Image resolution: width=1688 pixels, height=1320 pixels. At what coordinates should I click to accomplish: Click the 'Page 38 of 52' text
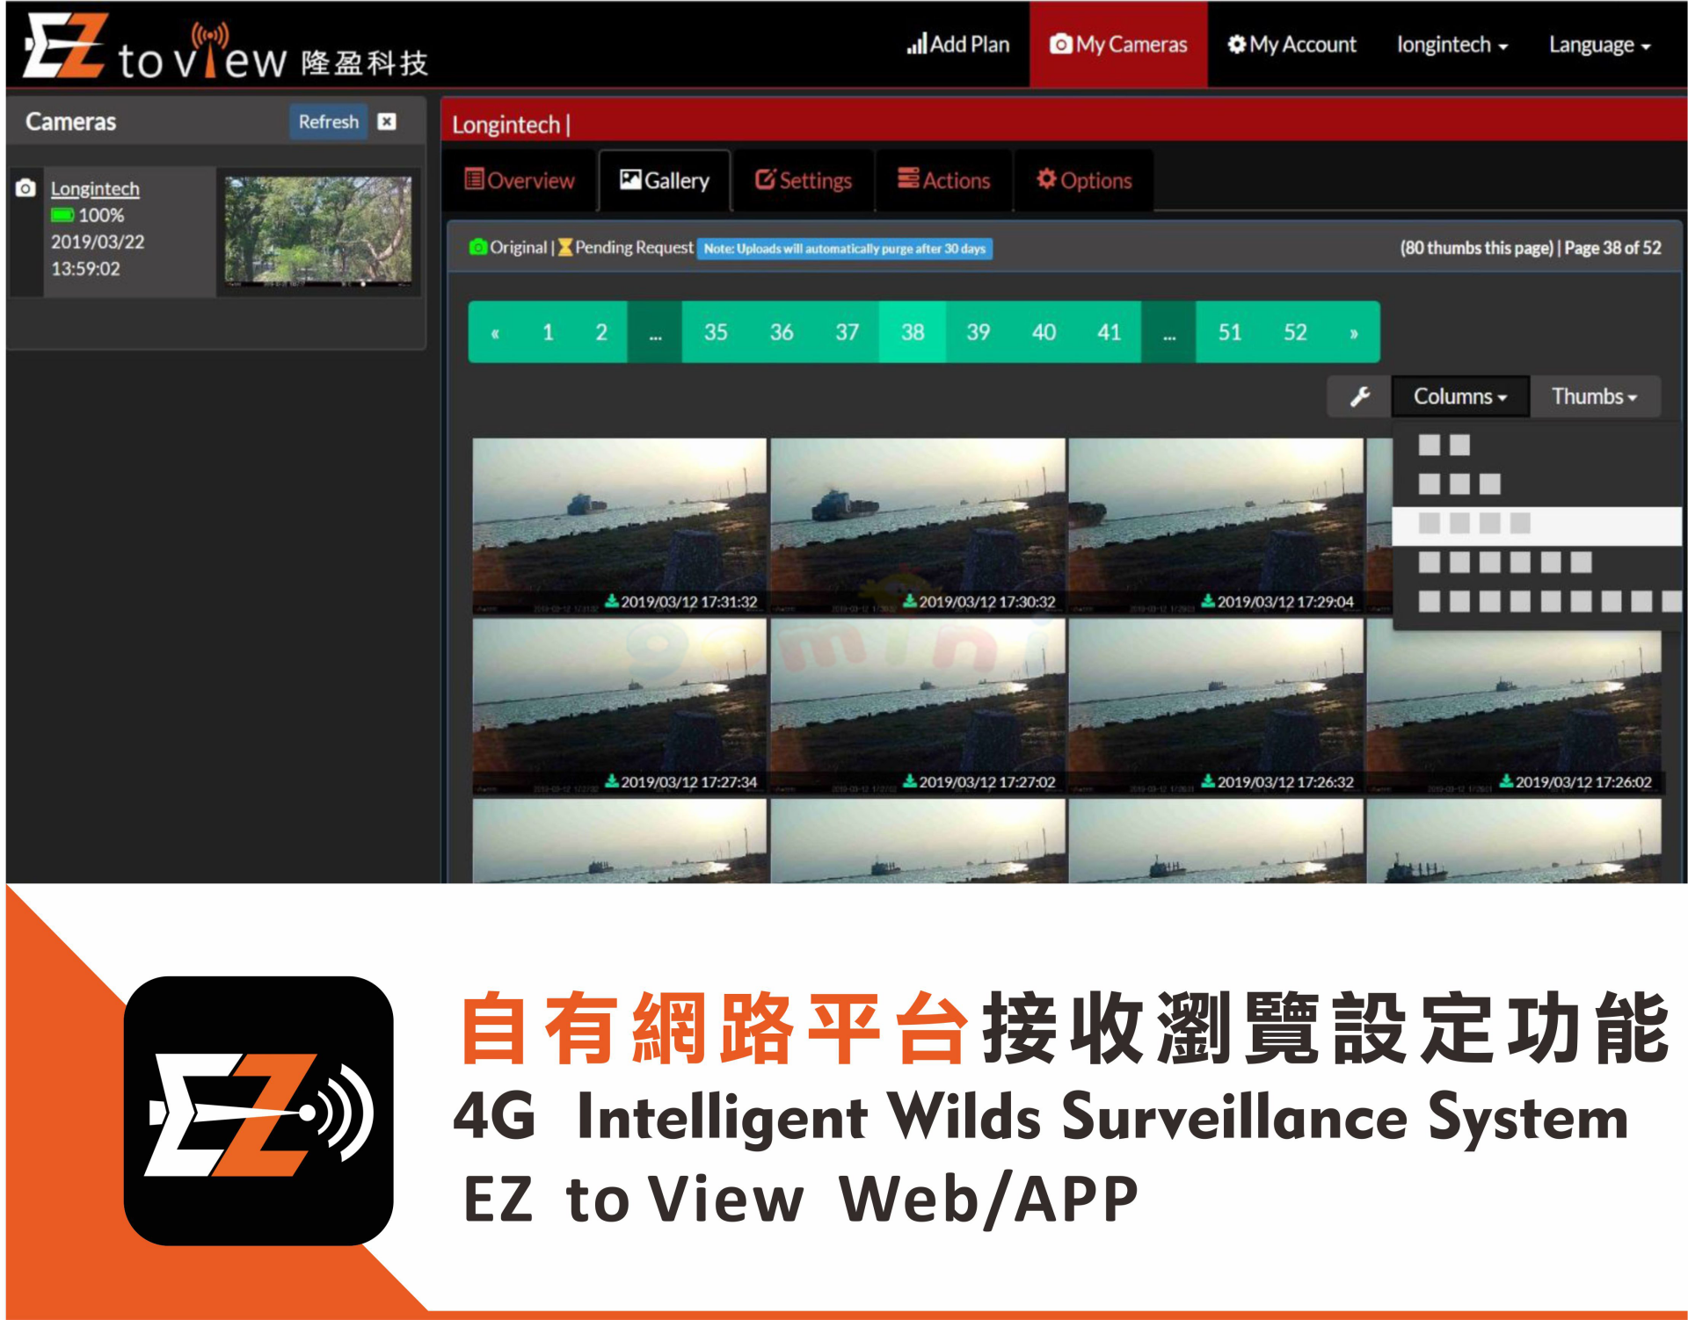(1612, 248)
